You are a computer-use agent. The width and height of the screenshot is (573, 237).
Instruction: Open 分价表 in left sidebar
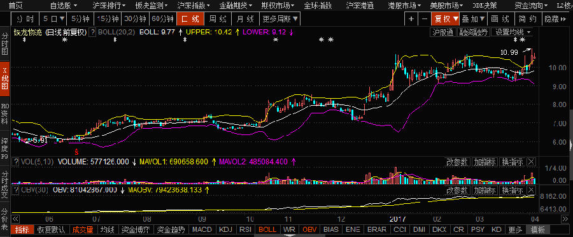coord(4,219)
